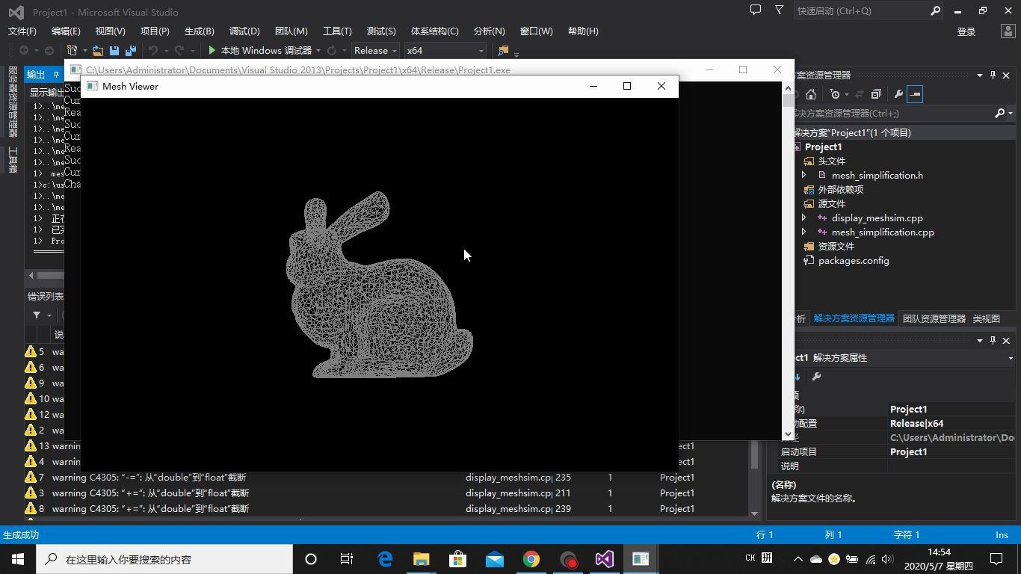Select packages.config file
Viewport: 1021px width, 574px height.
coord(854,261)
